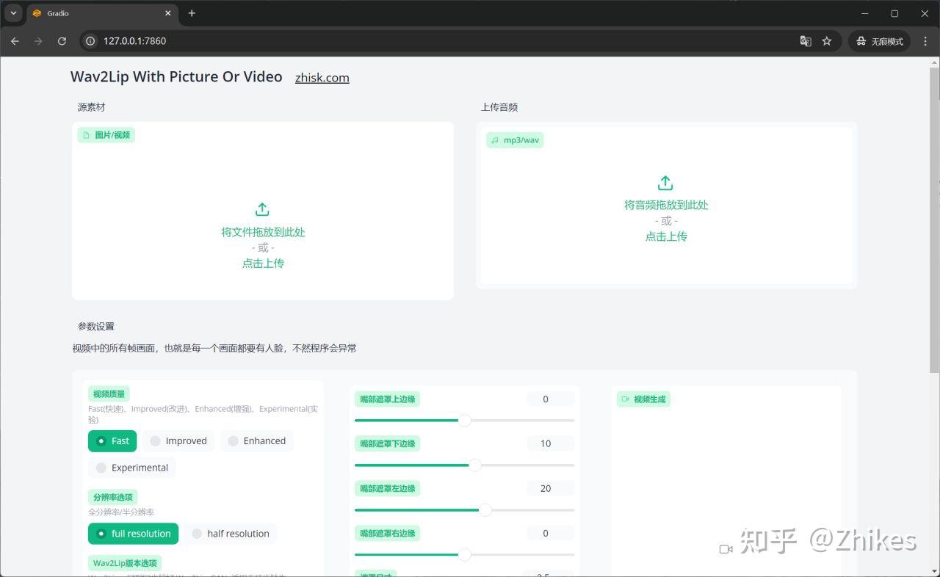
Task: Click the upload arrow icon in audio box
Action: pos(665,183)
